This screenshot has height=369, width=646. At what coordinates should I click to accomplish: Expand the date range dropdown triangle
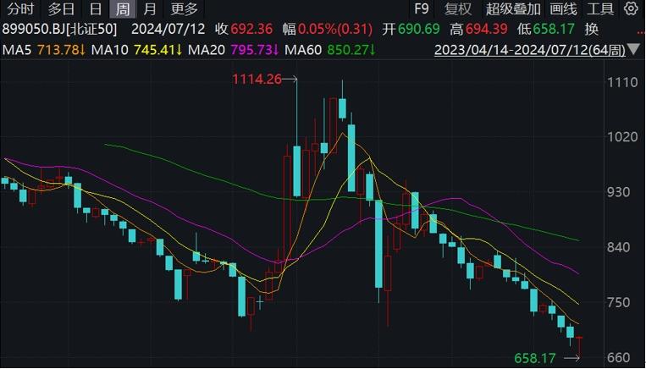pyautogui.click(x=633, y=50)
